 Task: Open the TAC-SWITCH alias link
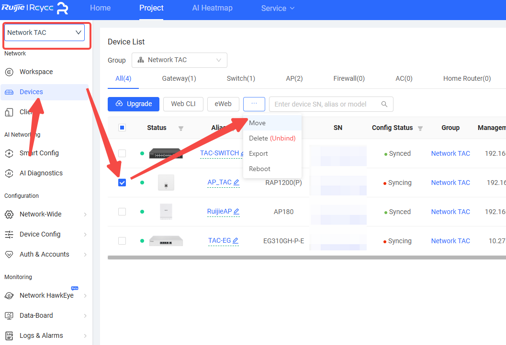[x=219, y=153]
